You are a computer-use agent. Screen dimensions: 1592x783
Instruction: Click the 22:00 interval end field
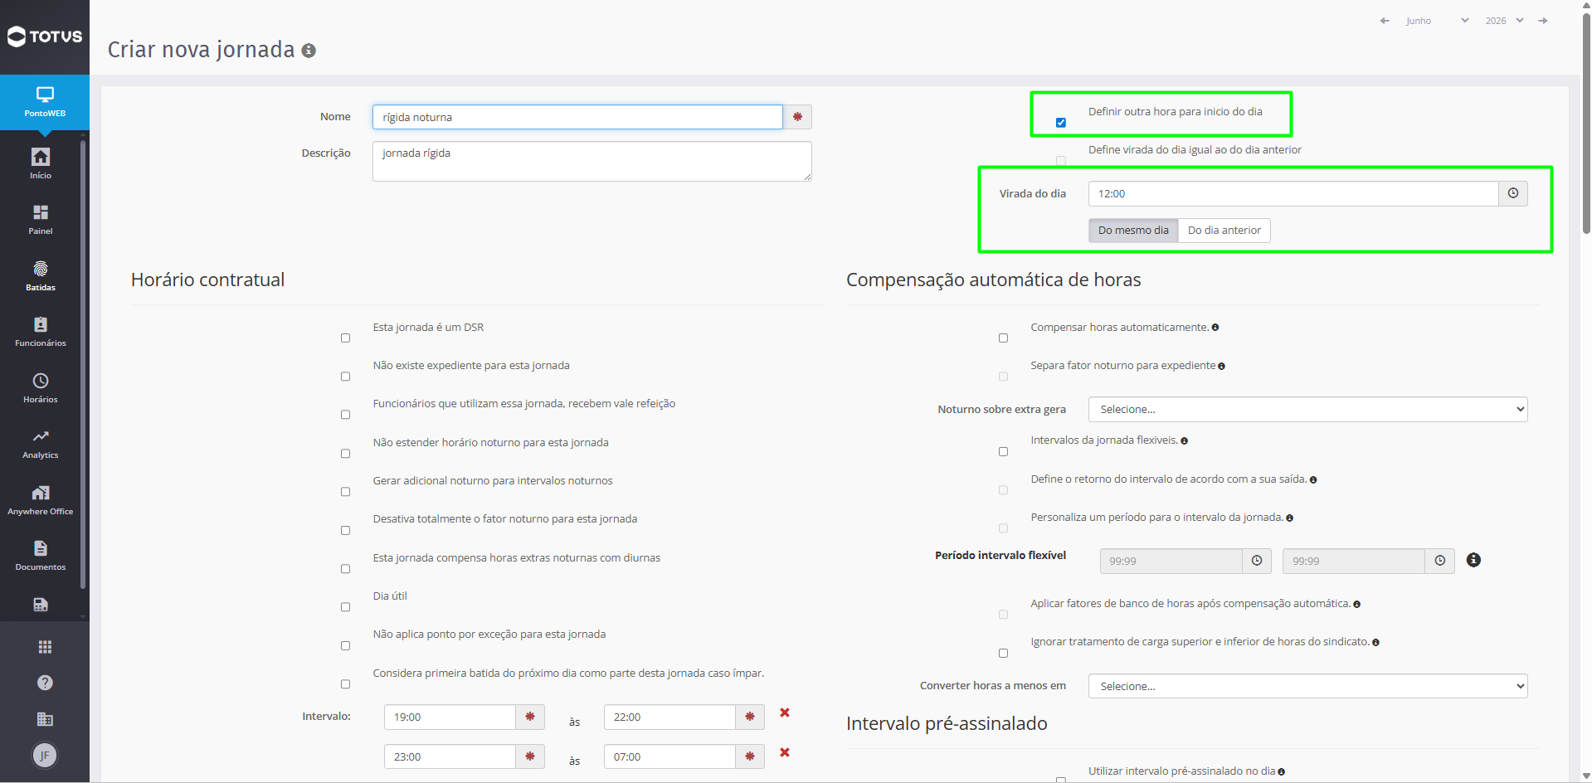(669, 717)
